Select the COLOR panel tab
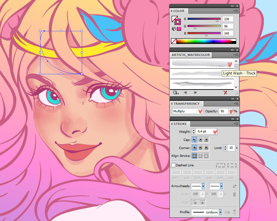The image size is (277, 221). 179,11
